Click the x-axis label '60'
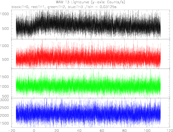This screenshot has height=132, width=173. 102,130
